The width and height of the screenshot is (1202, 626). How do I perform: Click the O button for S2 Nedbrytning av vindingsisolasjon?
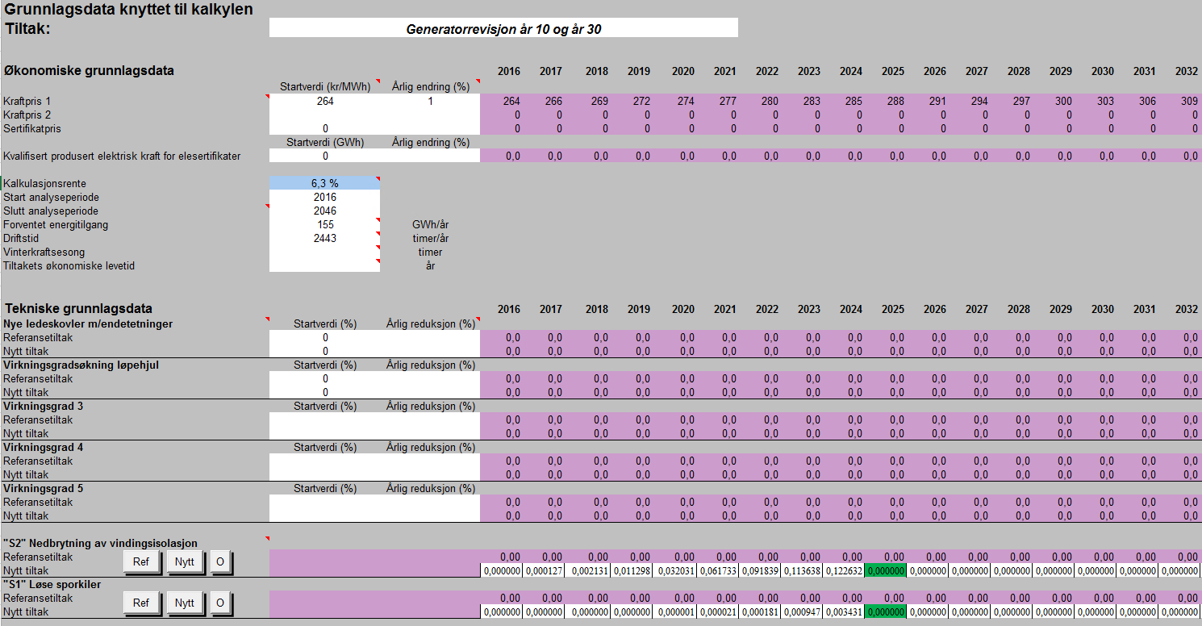pos(220,562)
